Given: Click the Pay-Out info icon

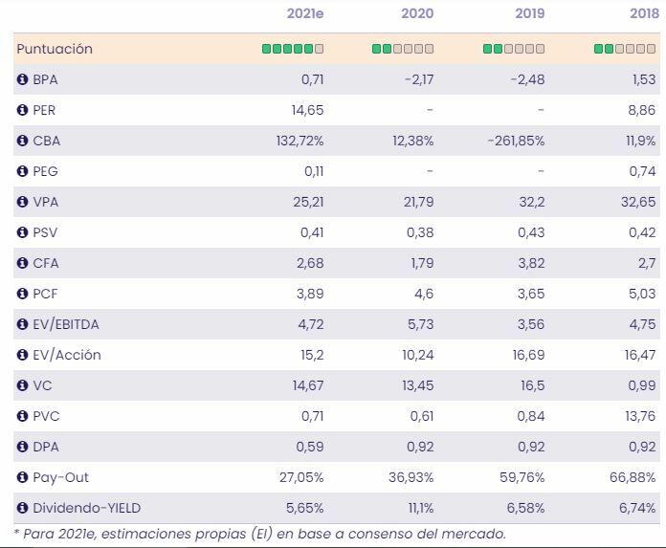Looking at the screenshot, I should [x=23, y=477].
